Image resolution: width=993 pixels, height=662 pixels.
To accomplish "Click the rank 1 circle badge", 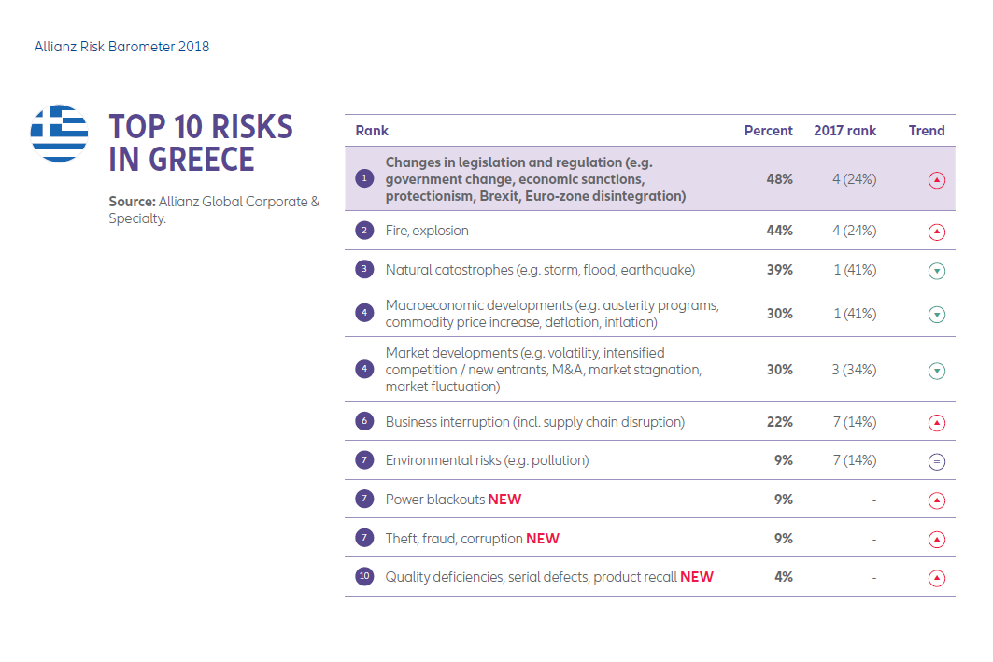I will pos(364,178).
